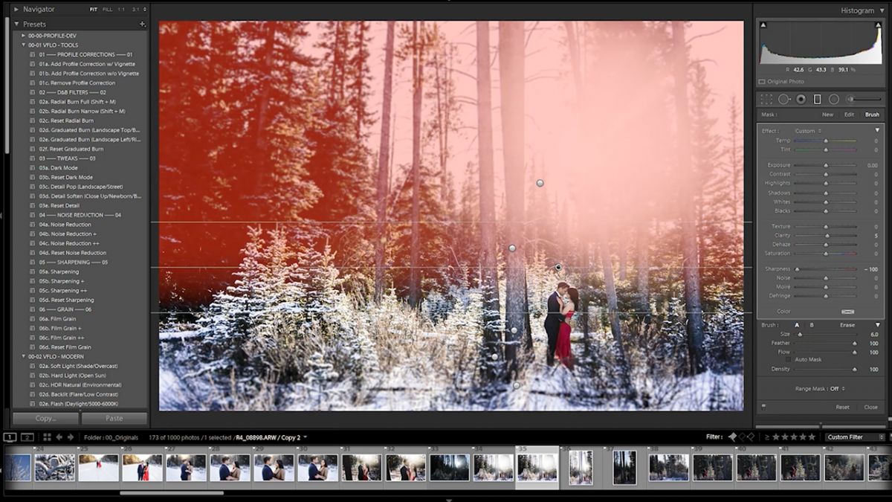
Task: Go to next photo using forward arrow
Action: coord(71,437)
